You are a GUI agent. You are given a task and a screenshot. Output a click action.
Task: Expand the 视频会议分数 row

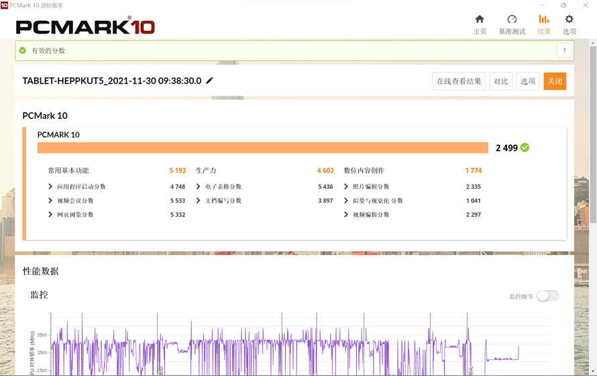tap(50, 200)
